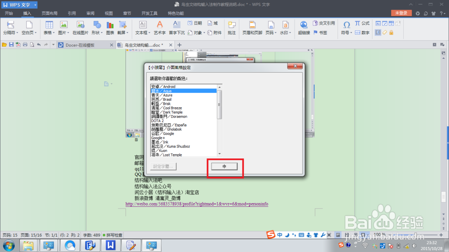Add a 书签 bookmark
The height and width of the screenshot is (252, 449).
[320, 33]
